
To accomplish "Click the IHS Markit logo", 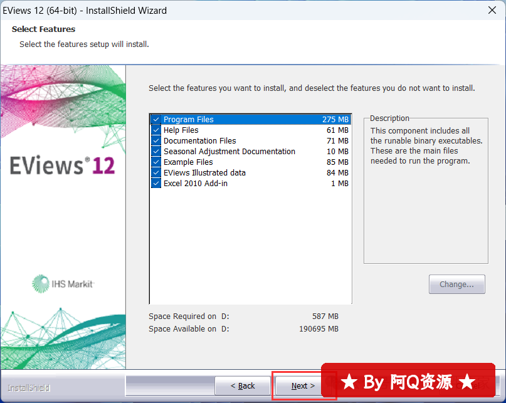I will pos(63,284).
